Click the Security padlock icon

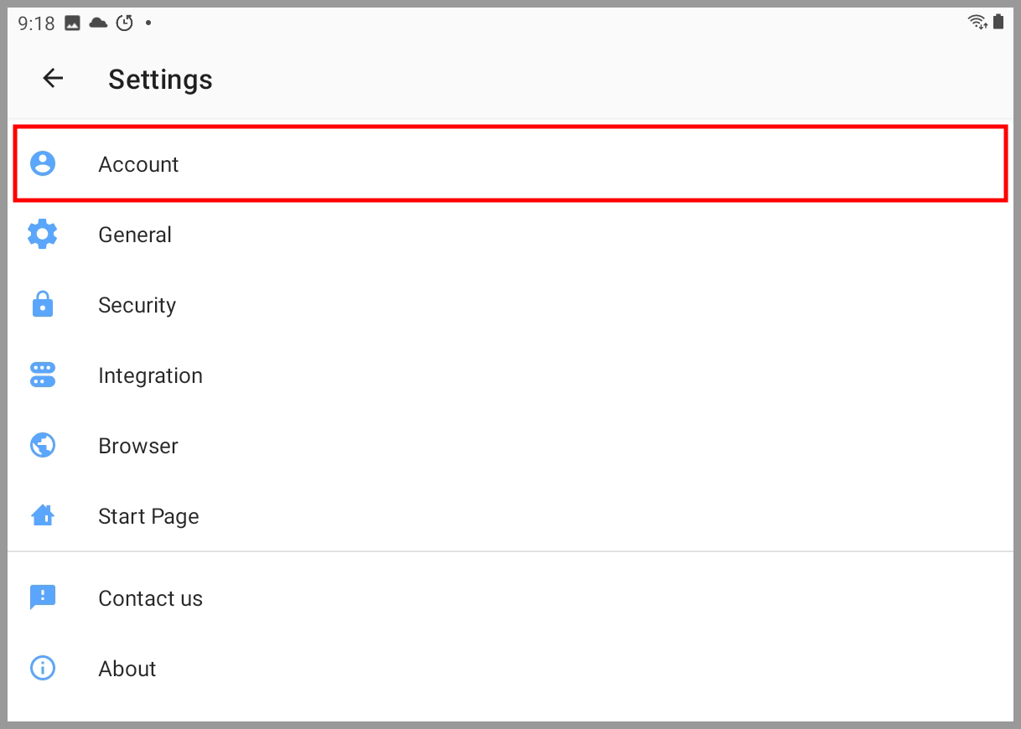point(43,304)
